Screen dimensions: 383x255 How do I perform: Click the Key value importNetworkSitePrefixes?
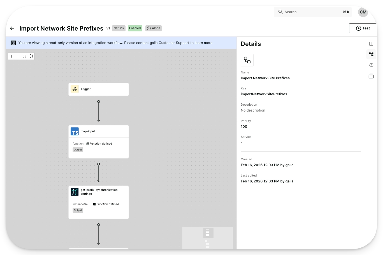264,94
